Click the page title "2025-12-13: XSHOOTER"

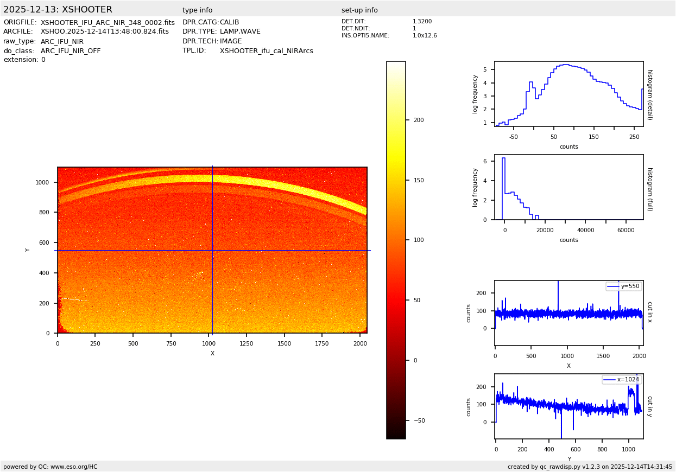pyautogui.click(x=58, y=10)
